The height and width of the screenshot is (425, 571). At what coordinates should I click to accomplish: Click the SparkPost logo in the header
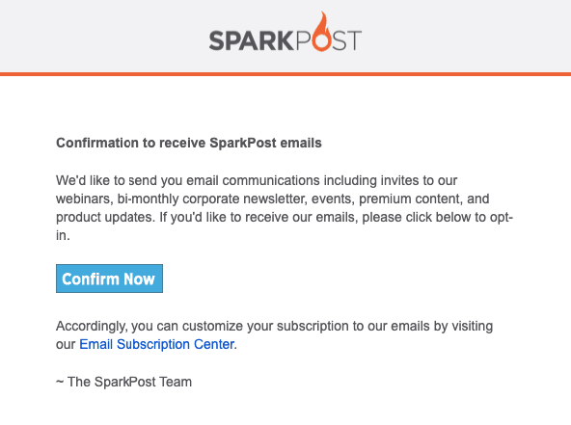pos(285,32)
